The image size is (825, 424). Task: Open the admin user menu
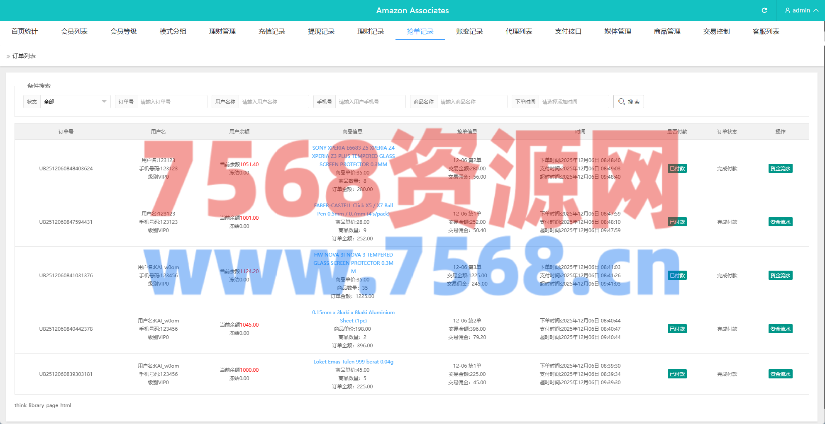tap(801, 10)
